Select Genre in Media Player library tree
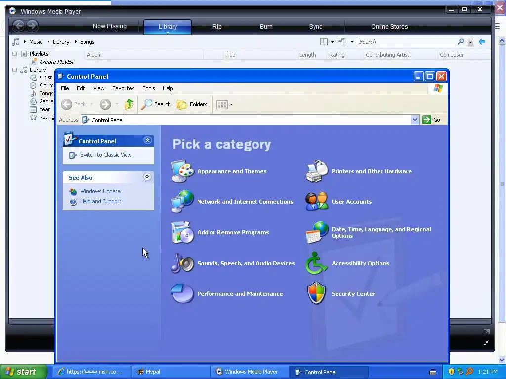This screenshot has width=506, height=379. (46, 101)
